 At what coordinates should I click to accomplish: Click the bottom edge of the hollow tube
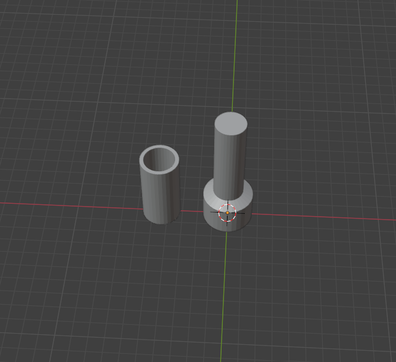161,222
